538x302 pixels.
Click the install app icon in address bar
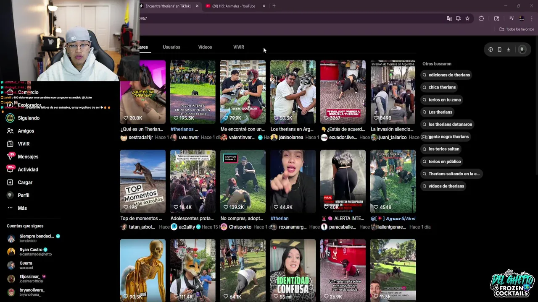tap(458, 18)
